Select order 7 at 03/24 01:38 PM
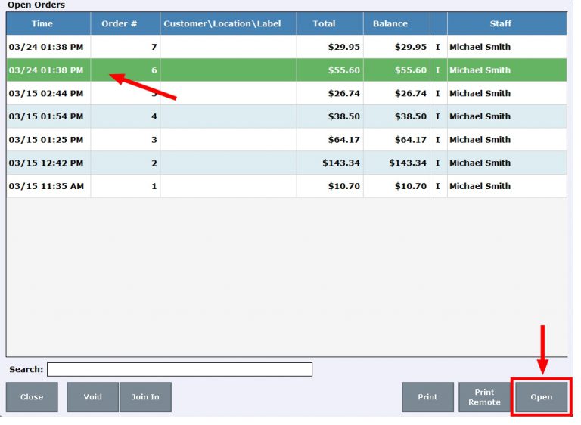581x425 pixels. (287, 47)
